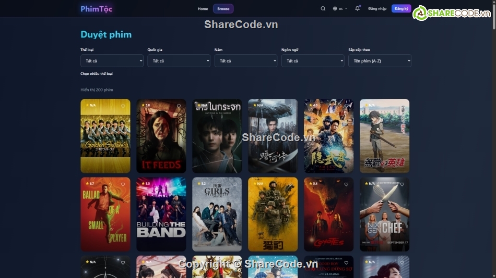Screen dimensions: 496x278
Task: Click heart icon on Coyotes poster
Action: [346, 184]
